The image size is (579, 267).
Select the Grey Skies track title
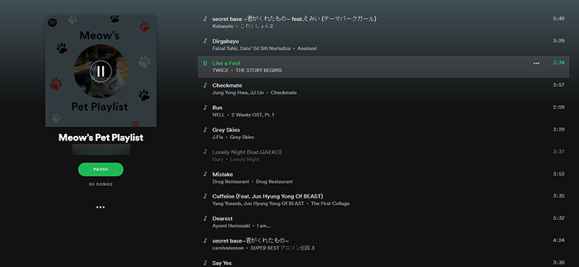click(x=226, y=130)
